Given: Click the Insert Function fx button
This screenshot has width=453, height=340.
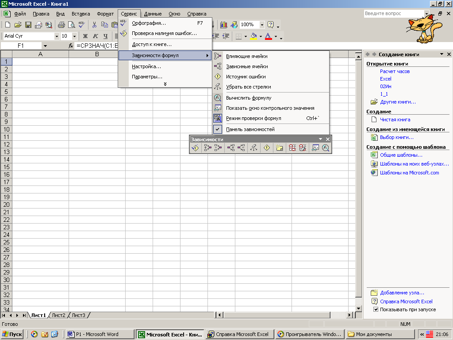Looking at the screenshot, I should tap(71, 46).
